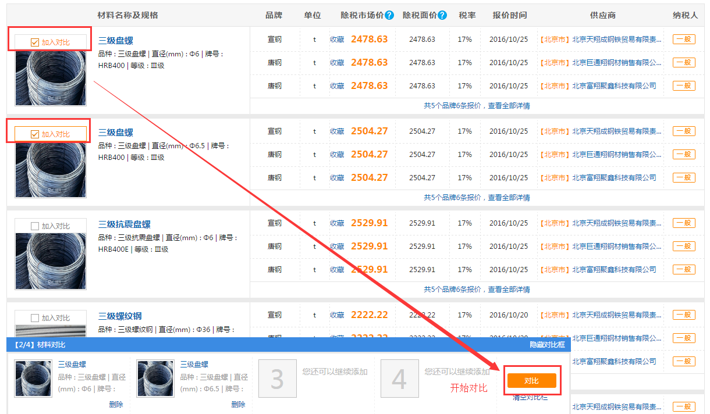Hide comparison panel via 隐藏对比框
Screen dimensions: 710x414
547,345
